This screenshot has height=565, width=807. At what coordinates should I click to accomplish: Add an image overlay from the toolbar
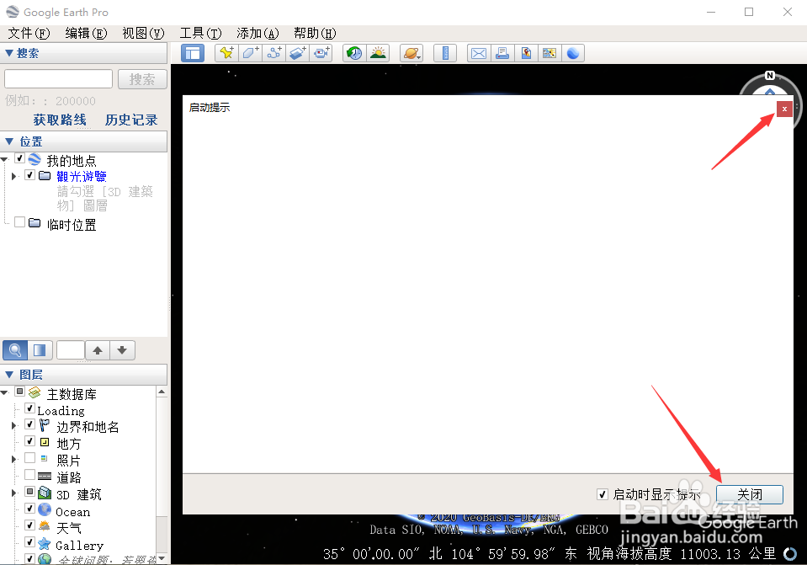point(298,53)
